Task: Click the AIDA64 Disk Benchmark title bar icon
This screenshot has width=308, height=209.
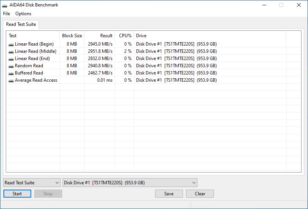Action: pyautogui.click(x=5, y=5)
